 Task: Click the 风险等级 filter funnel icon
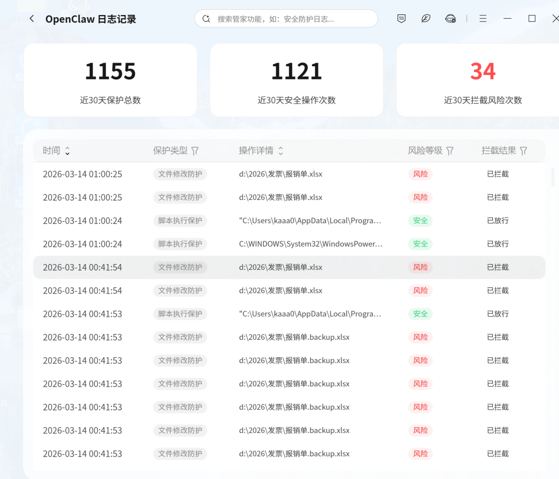(449, 150)
